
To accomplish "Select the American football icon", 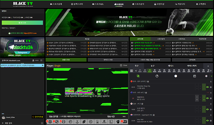I will pos(84,122).
